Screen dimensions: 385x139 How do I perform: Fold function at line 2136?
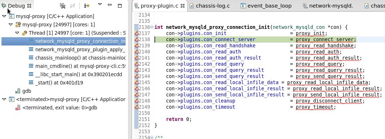(x=152, y=27)
